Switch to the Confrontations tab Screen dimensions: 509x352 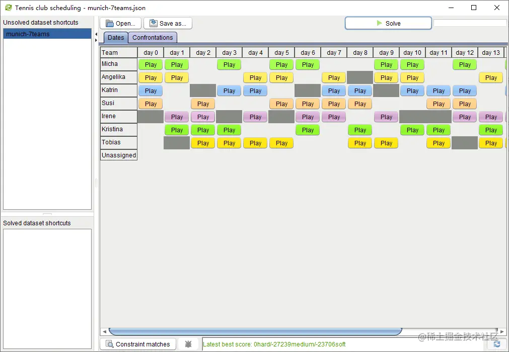coord(153,38)
